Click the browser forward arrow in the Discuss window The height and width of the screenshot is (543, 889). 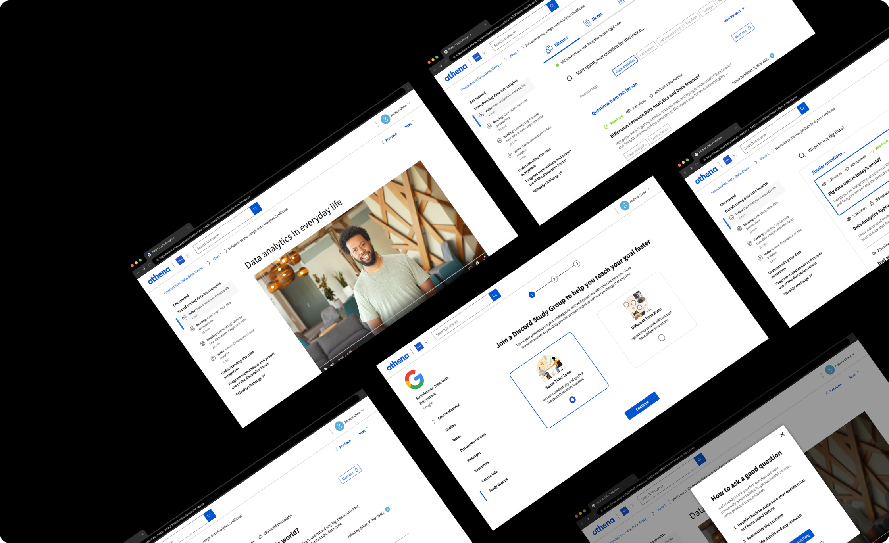(x=441, y=66)
